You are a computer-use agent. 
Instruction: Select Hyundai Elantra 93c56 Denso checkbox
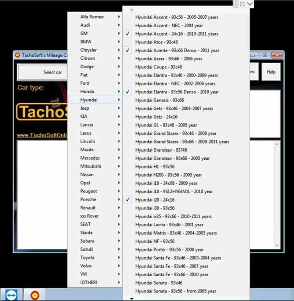click(128, 92)
